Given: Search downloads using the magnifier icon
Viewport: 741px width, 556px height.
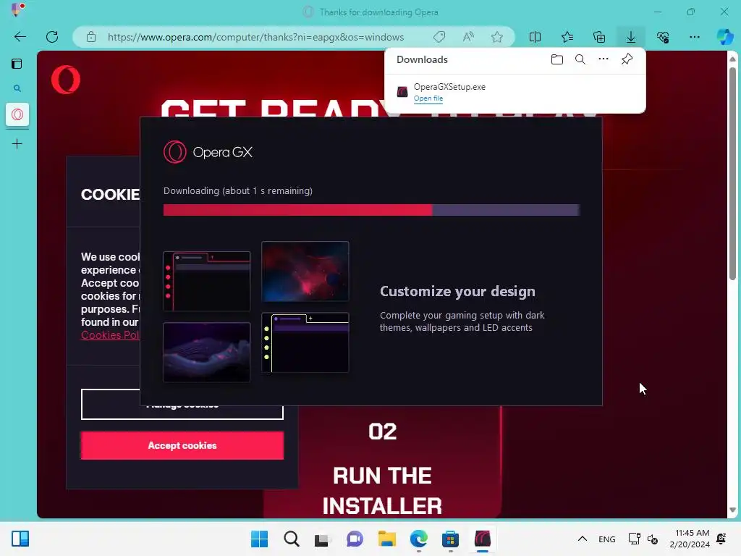Looking at the screenshot, I should point(580,59).
